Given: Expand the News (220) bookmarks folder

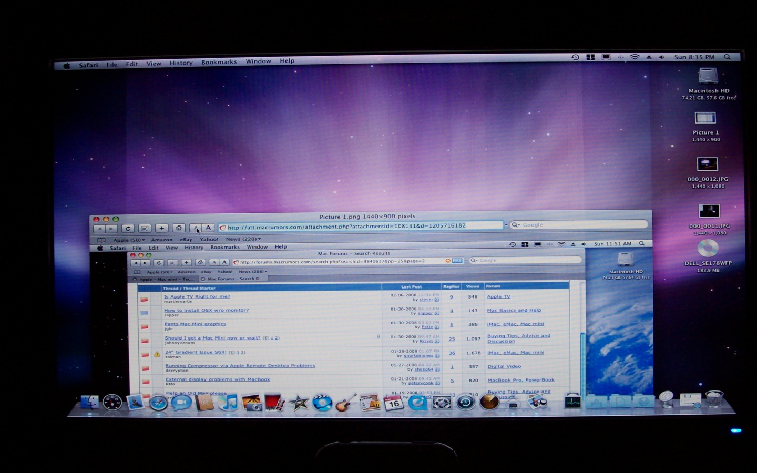Looking at the screenshot, I should tap(243, 239).
